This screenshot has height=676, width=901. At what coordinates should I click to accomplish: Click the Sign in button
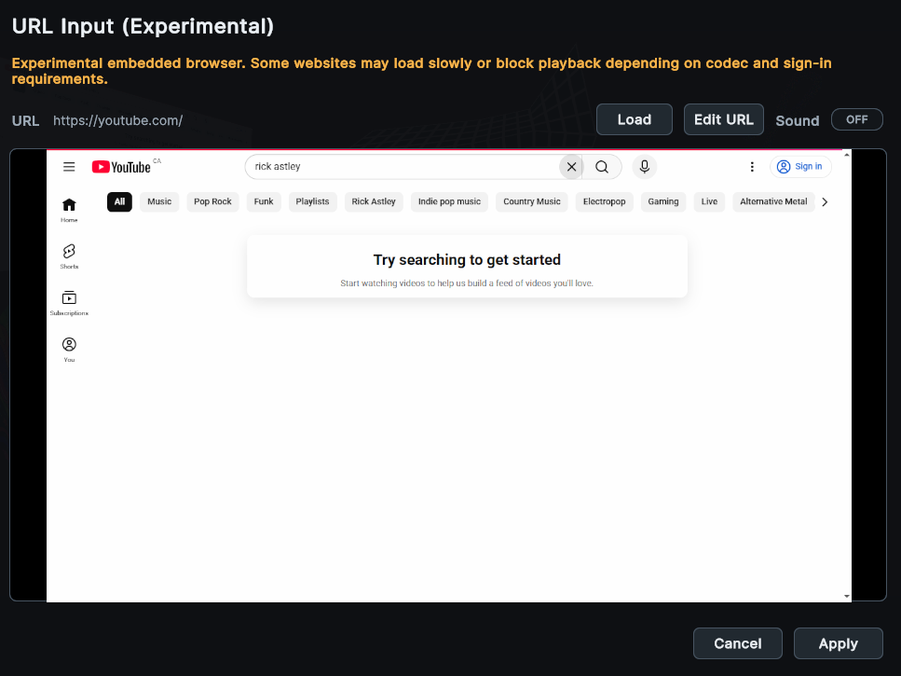pyautogui.click(x=799, y=167)
